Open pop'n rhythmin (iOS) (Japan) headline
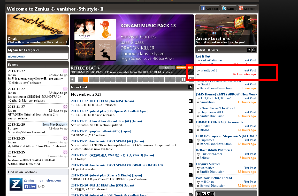Viewport: 298px width, 196px height. click(x=101, y=131)
